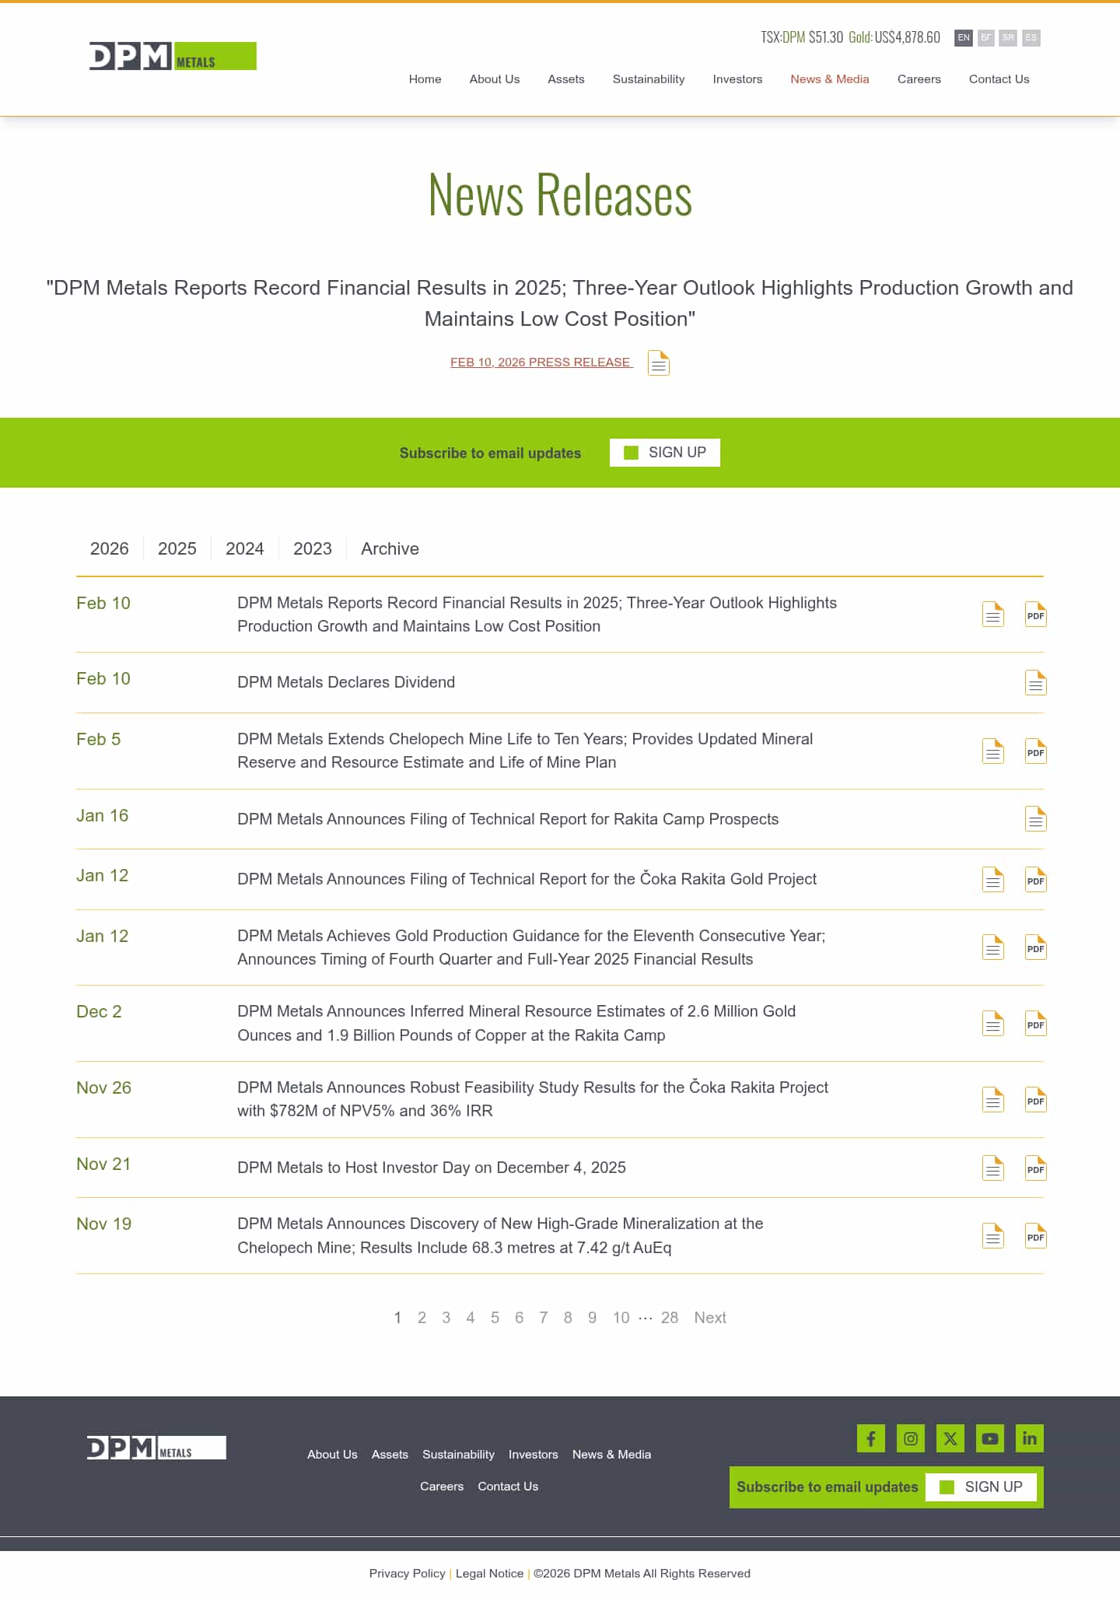Click the TSX:DPM stock ticker text
This screenshot has width=1120, height=1597.
point(802,37)
